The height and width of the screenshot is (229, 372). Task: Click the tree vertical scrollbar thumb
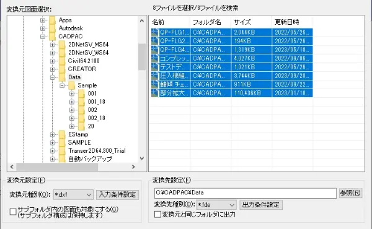pos(142,57)
